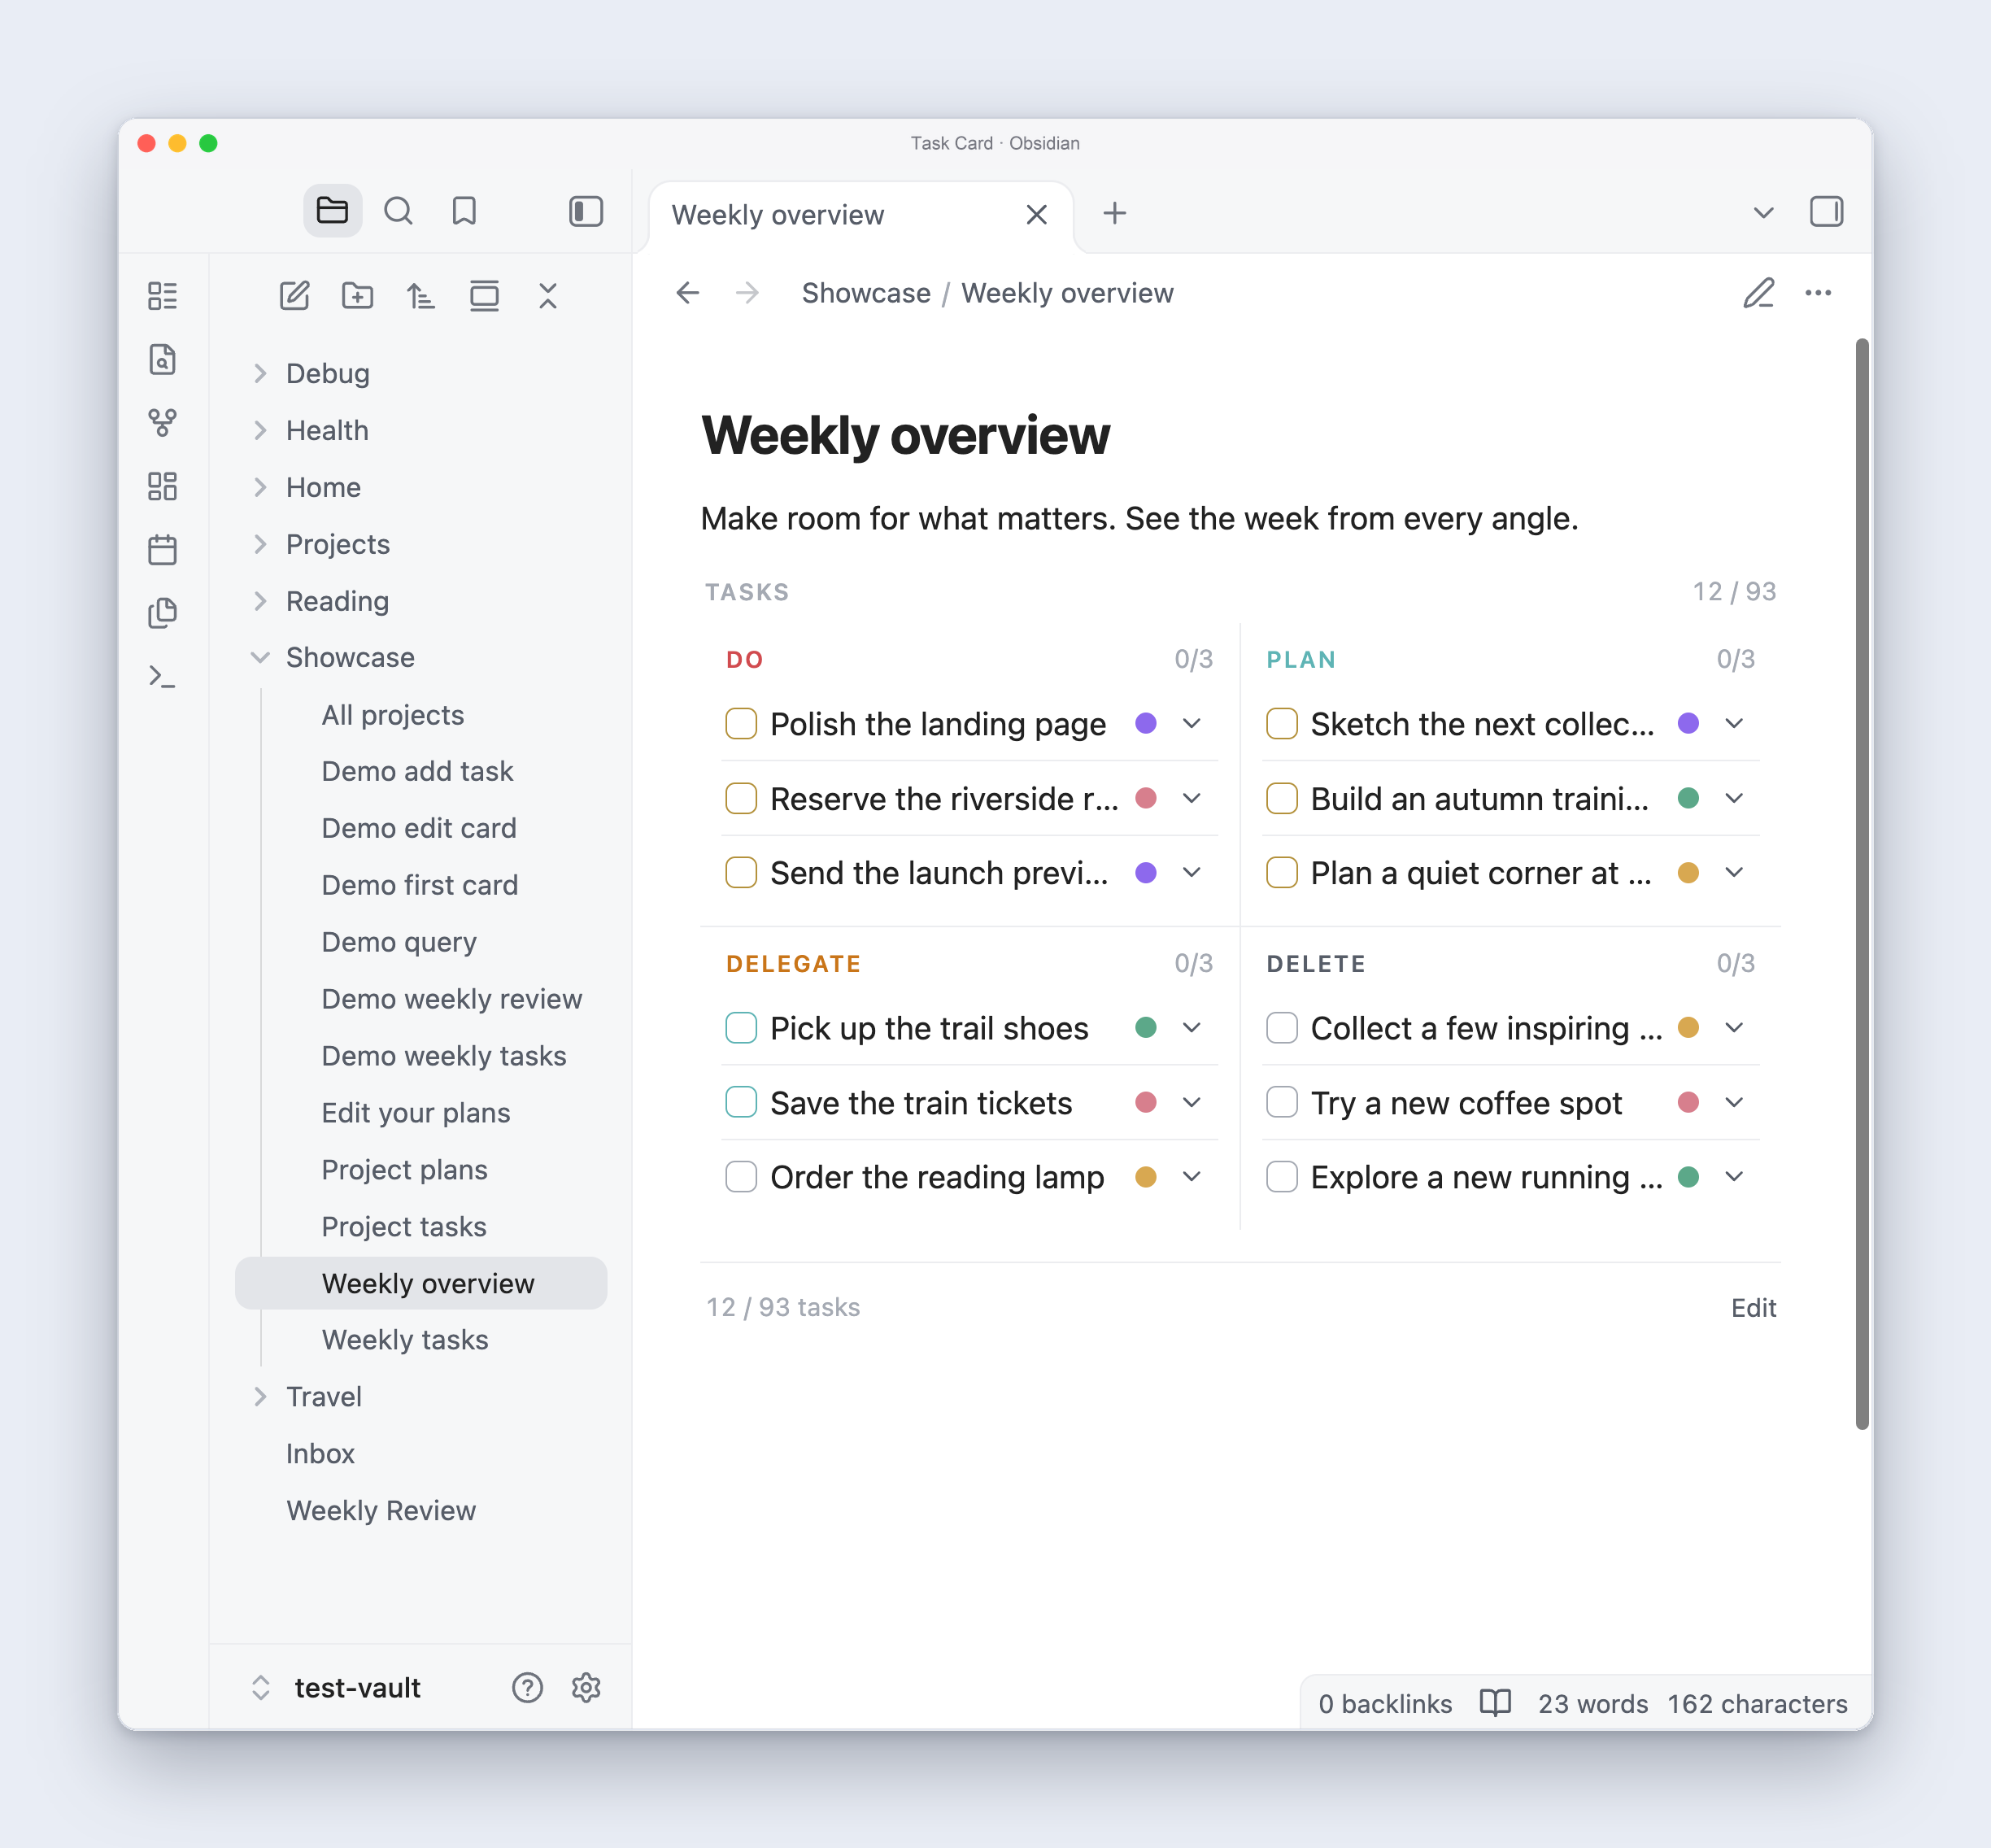Collapse all folders icon
The image size is (1991, 1848).
[548, 295]
